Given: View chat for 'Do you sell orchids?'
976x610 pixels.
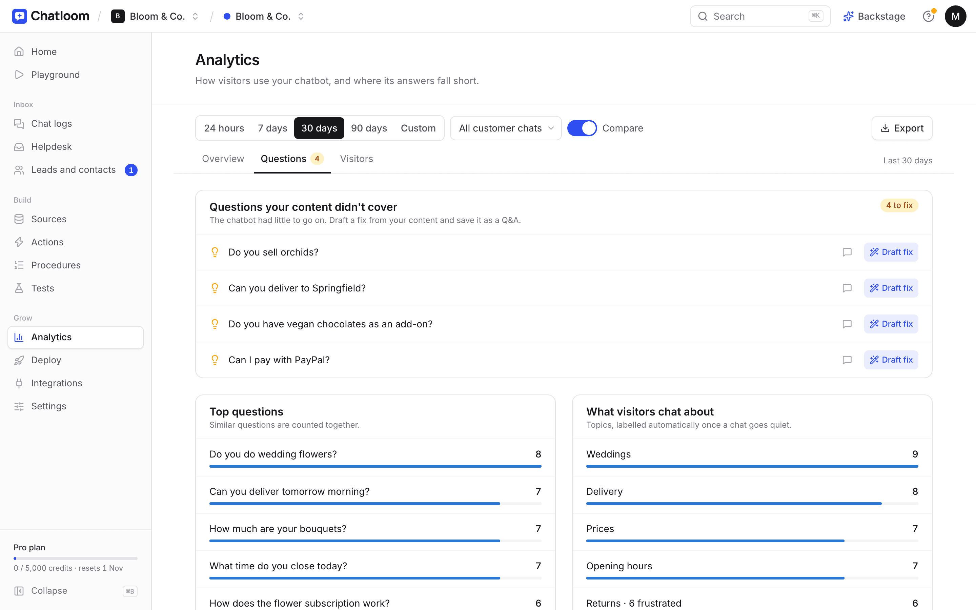Looking at the screenshot, I should (847, 252).
